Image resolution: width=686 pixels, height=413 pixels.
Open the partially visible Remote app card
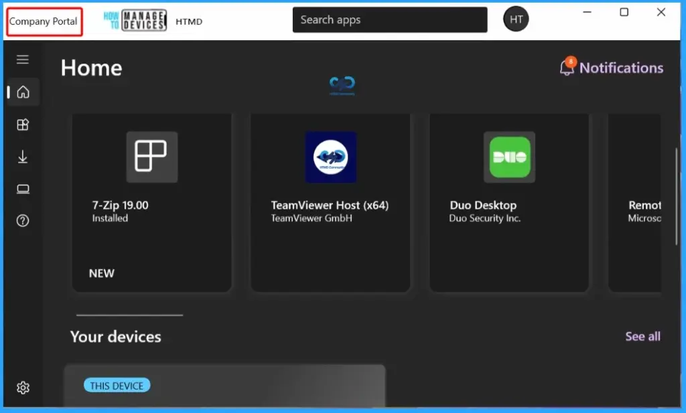(634, 203)
